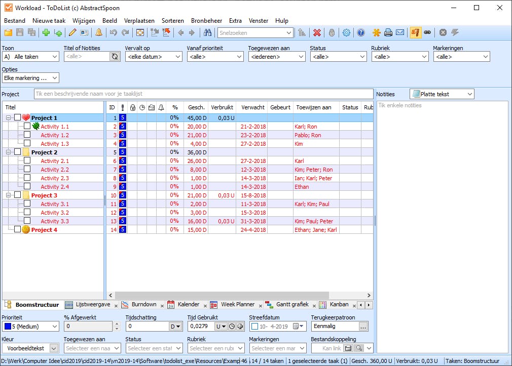Tick the checkbox for Activity 1.2
This screenshot has height=366, width=512.
pyautogui.click(x=27, y=135)
